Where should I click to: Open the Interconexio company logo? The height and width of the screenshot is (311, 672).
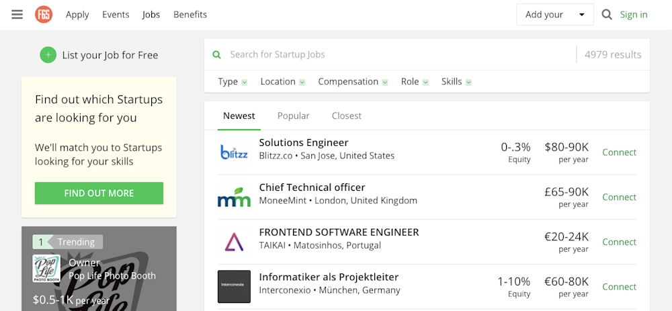234,287
